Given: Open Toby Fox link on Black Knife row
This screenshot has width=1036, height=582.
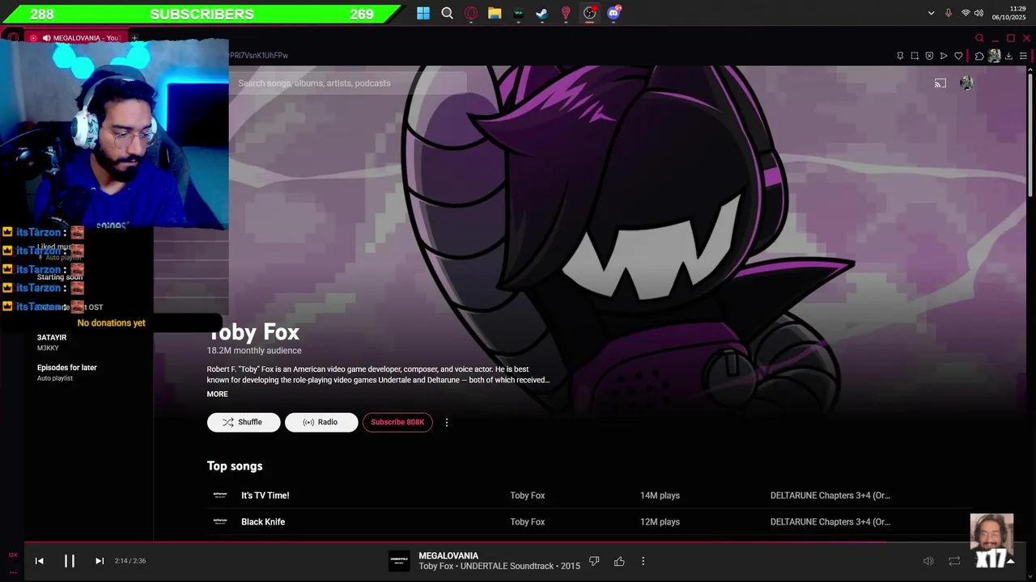Looking at the screenshot, I should pos(527,522).
